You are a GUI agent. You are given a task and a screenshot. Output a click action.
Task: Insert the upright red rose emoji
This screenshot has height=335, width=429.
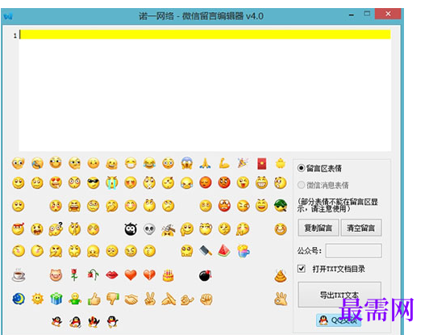[74, 275]
